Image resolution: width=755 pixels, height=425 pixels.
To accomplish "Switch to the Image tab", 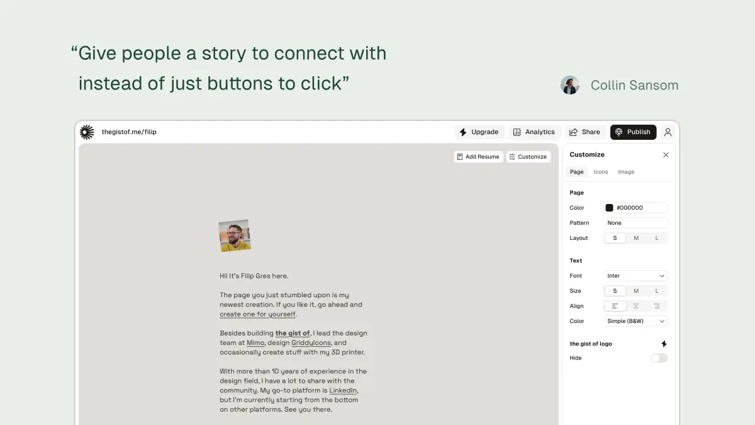I will tap(626, 172).
